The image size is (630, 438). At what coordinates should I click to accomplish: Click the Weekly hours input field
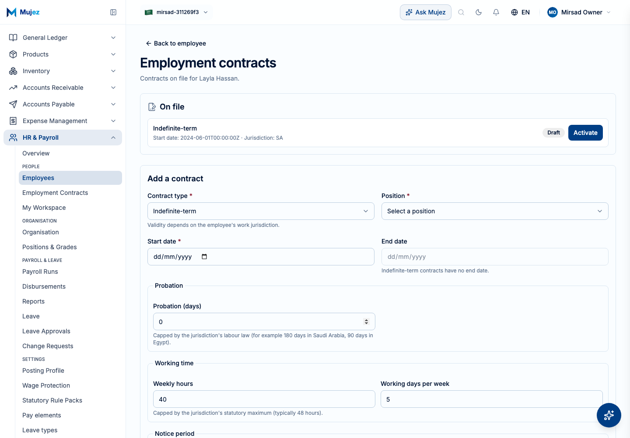(x=264, y=399)
